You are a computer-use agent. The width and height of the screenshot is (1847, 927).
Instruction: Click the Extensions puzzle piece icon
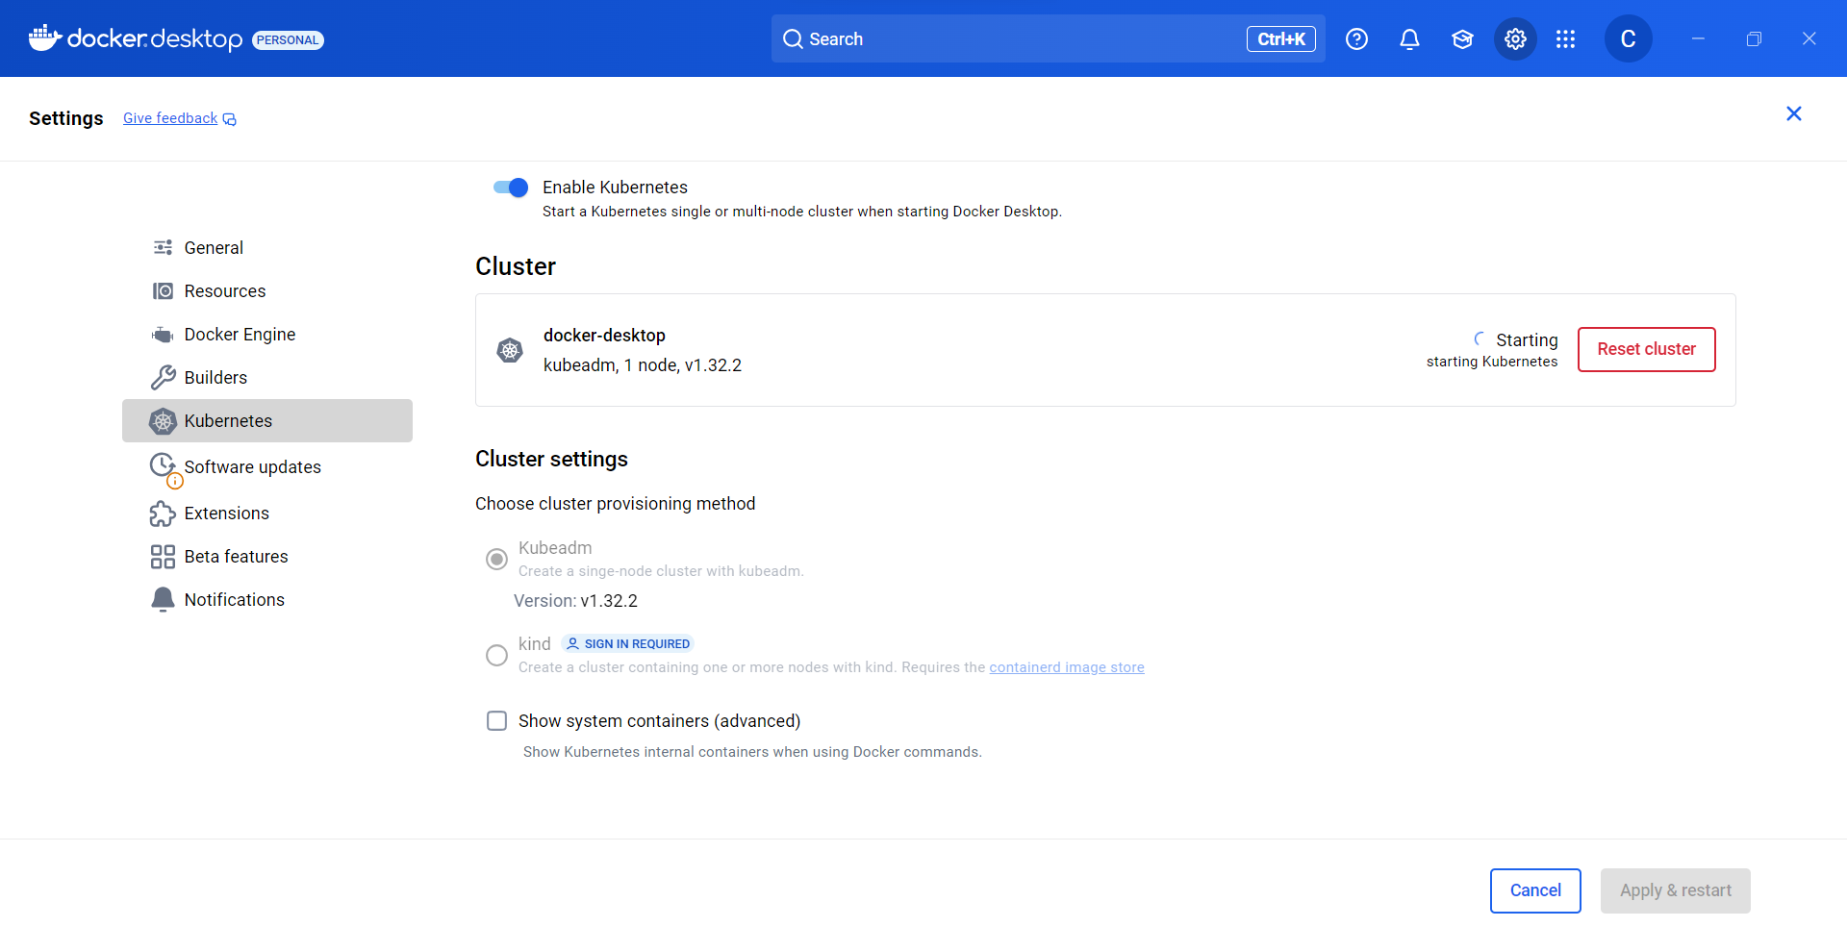(163, 514)
